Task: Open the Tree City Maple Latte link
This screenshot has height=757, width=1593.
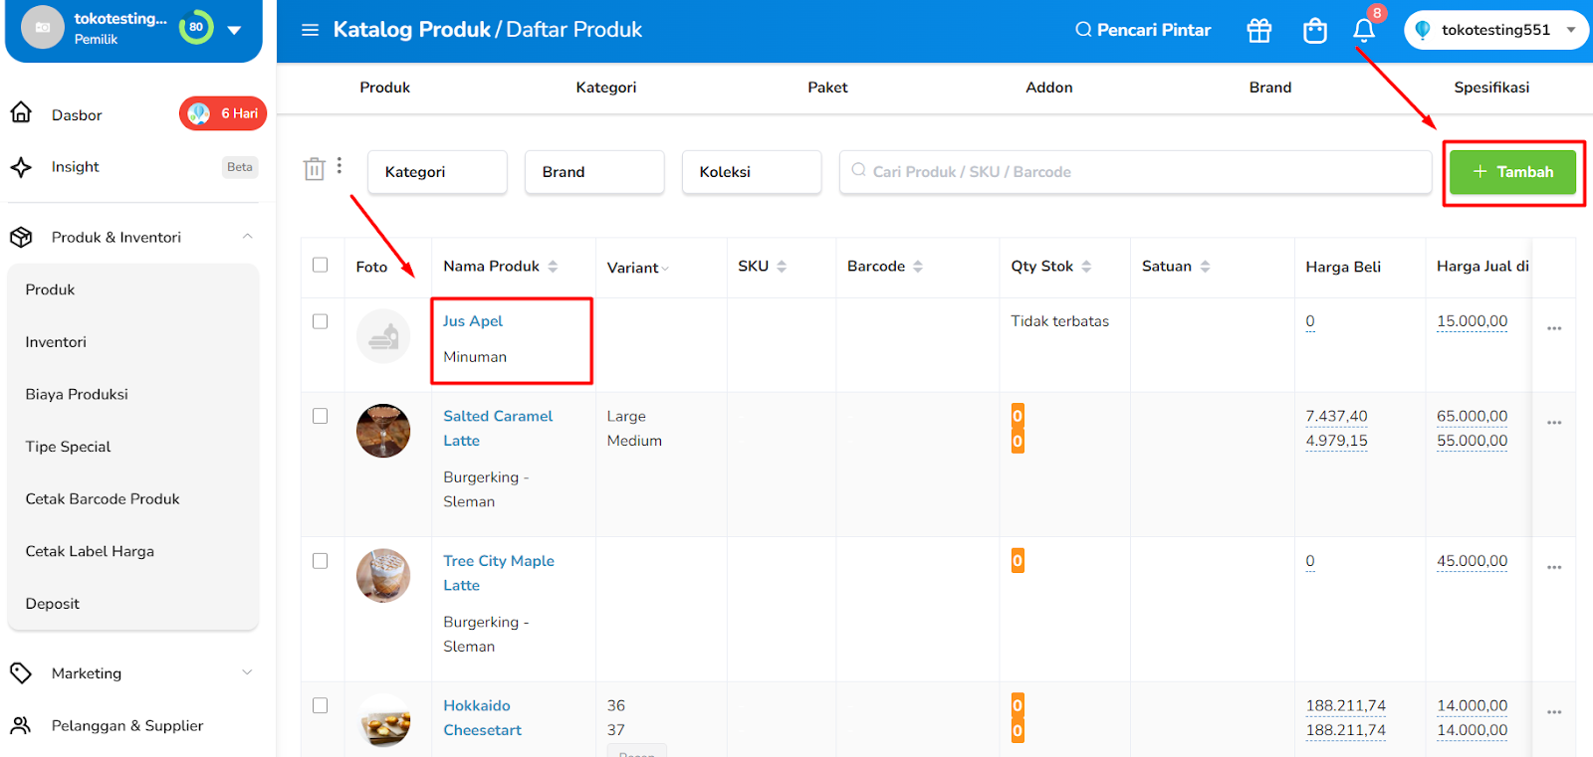Action: click(x=499, y=573)
